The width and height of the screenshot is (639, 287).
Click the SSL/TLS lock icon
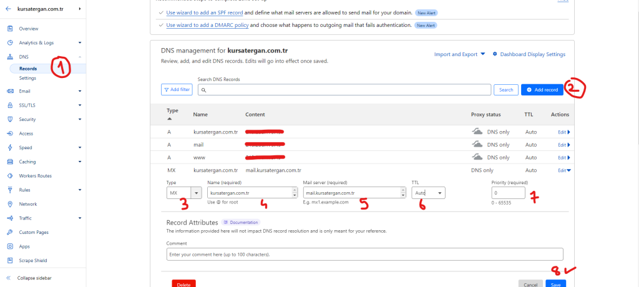pyautogui.click(x=10, y=105)
